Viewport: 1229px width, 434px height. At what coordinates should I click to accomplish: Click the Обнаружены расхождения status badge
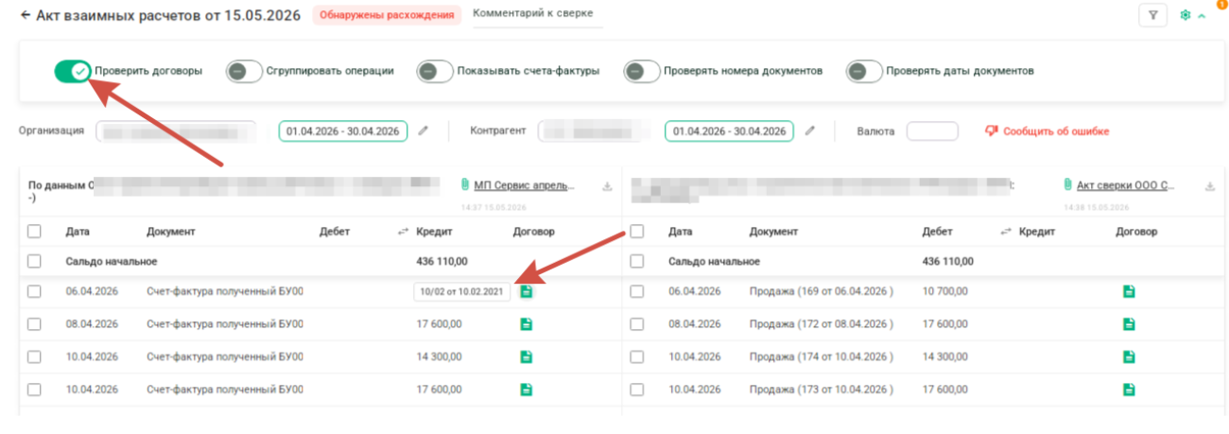[388, 15]
